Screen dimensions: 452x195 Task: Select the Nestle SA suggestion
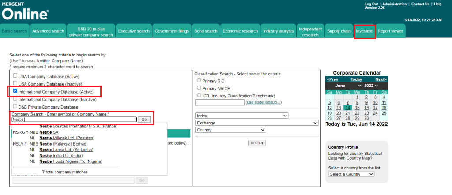(x=49, y=132)
